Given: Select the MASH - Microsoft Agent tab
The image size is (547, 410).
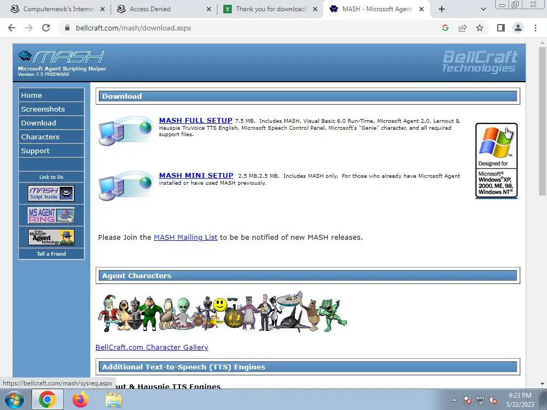Looking at the screenshot, I should click(377, 9).
